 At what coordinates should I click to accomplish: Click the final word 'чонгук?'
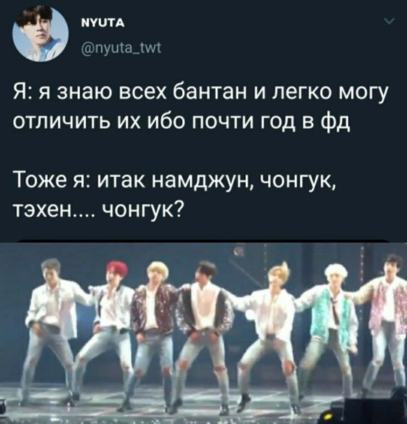142,208
